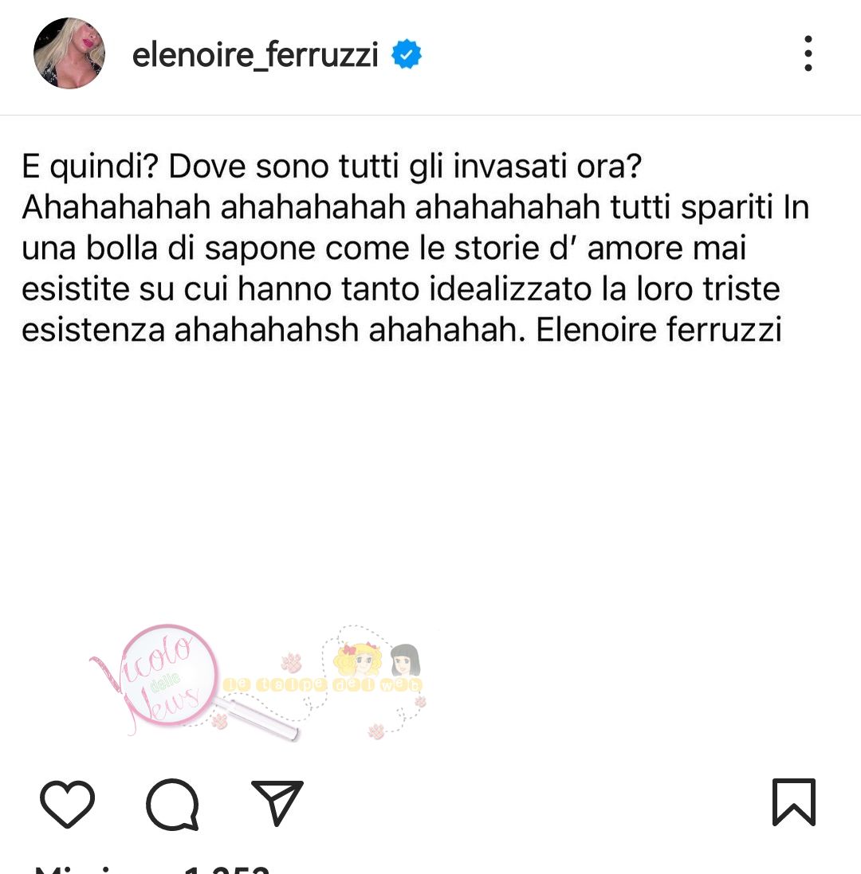The image size is (861, 874).
Task: Like the post with the heart icon
Action: [68, 803]
